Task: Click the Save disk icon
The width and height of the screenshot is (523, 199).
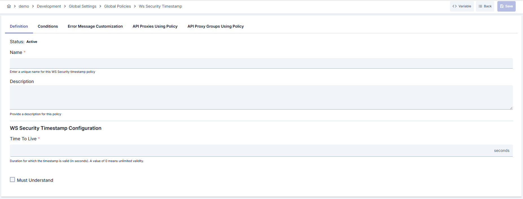Action: tap(502, 6)
